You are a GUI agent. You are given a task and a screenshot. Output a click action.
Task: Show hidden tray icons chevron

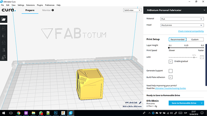pyautogui.click(x=149, y=113)
